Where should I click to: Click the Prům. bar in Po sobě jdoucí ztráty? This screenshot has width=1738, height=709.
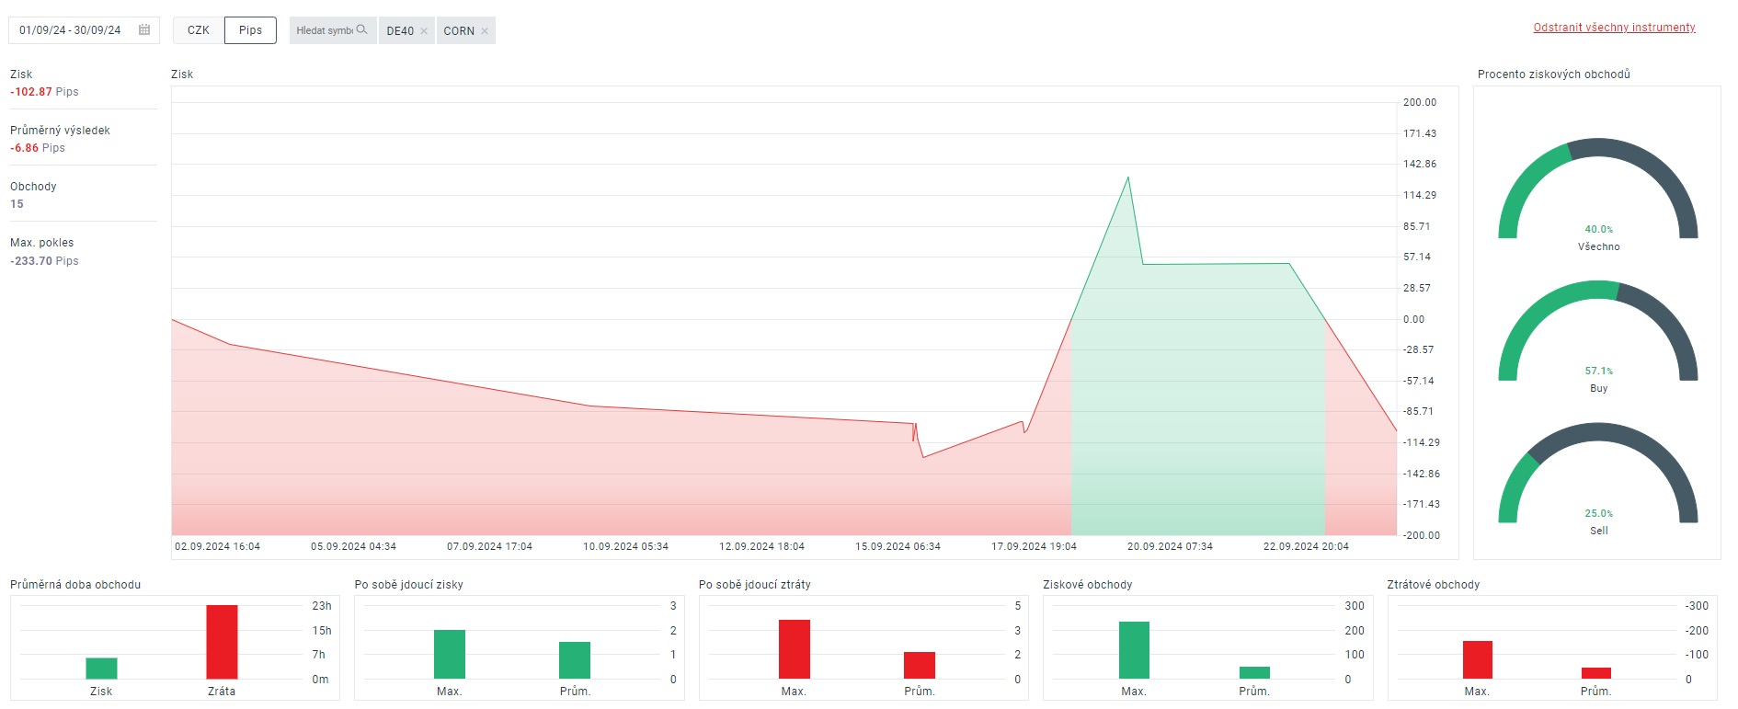click(x=919, y=665)
